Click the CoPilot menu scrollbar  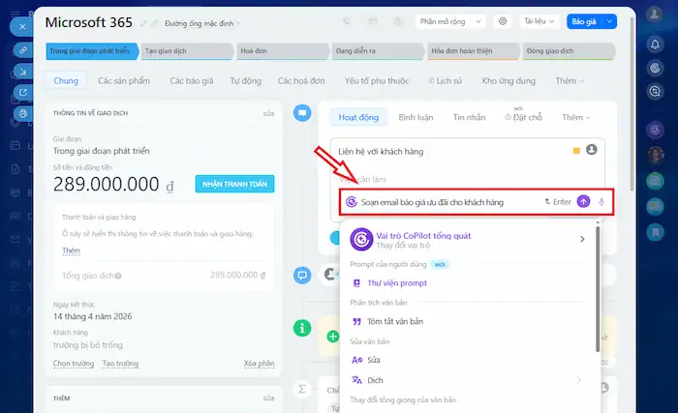[x=598, y=288]
